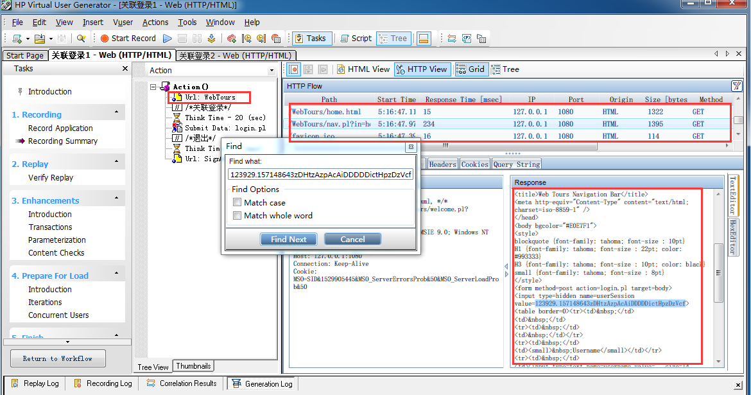The height and width of the screenshot is (395, 751).
Task: Open the Query String tab
Action: click(517, 164)
